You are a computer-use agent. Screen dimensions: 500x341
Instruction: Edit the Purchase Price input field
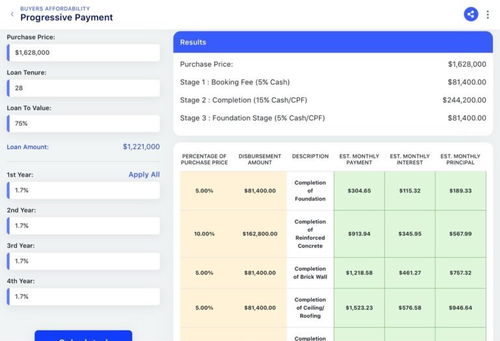pyautogui.click(x=83, y=53)
